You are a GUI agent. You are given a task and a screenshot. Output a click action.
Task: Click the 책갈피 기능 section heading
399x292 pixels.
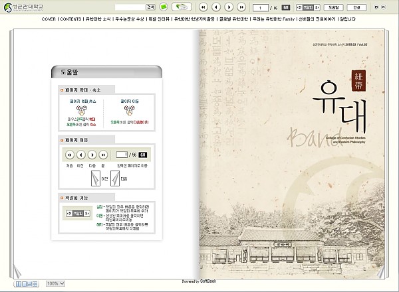pos(76,198)
